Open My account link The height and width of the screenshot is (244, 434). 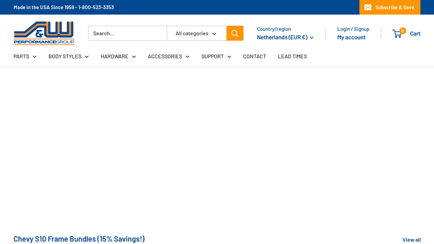pos(351,37)
